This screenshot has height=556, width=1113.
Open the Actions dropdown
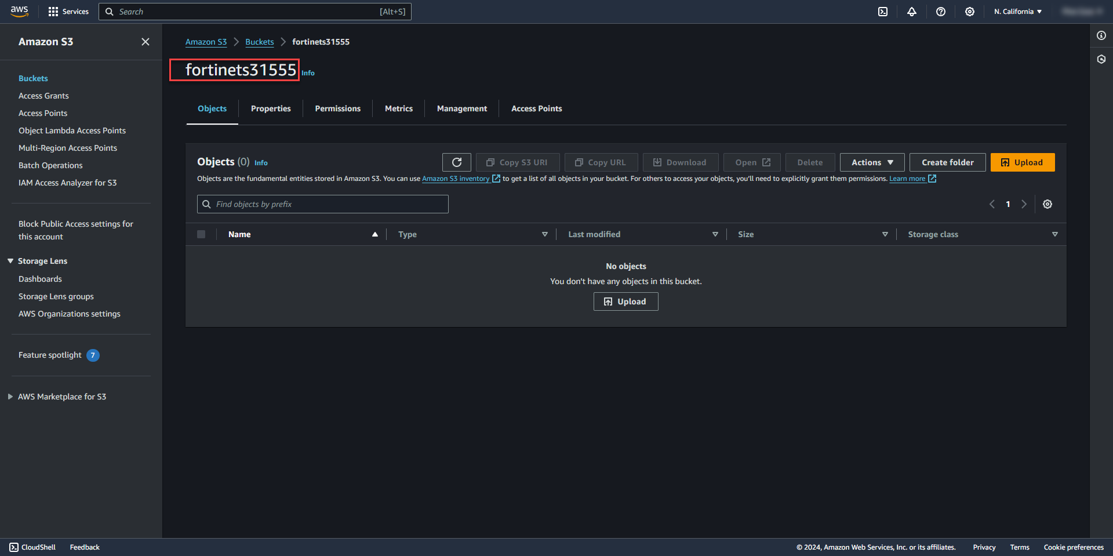[872, 162]
